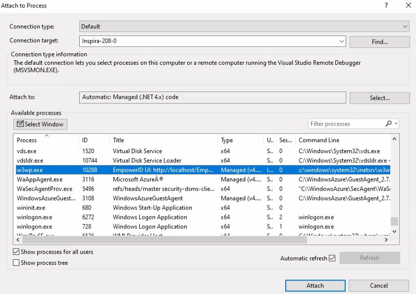Viewport: 416px width, 294px height.
Task: Click the title 'WindowsAzureGuestAgent'
Action: (x=148, y=198)
